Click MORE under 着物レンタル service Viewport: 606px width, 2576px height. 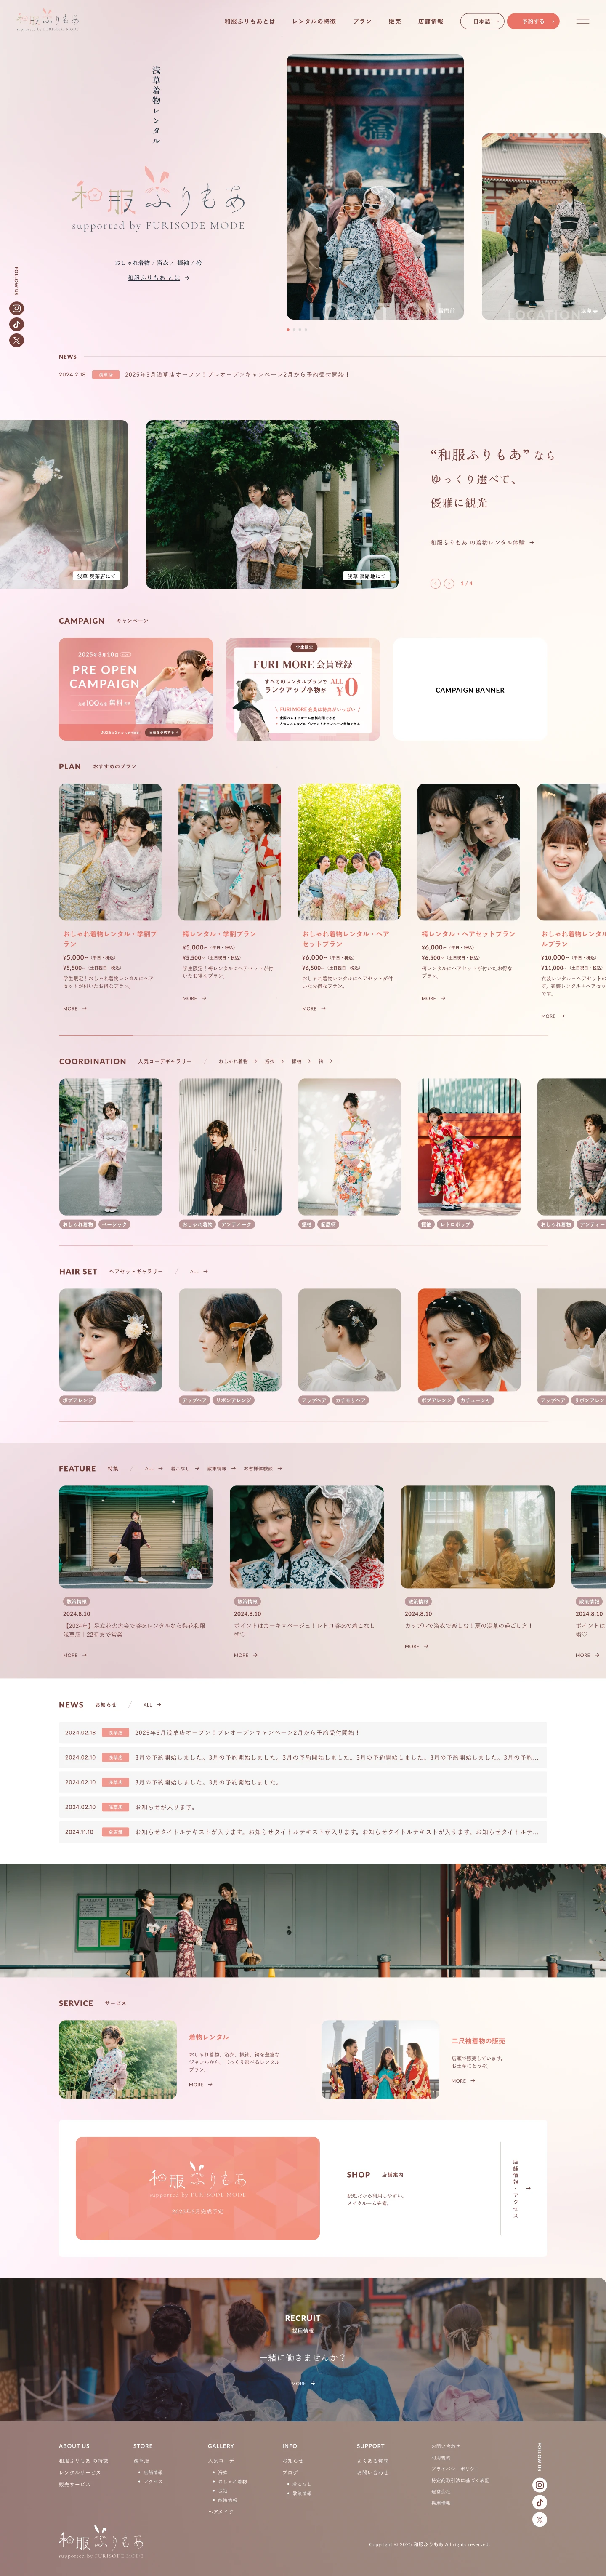coord(201,2084)
